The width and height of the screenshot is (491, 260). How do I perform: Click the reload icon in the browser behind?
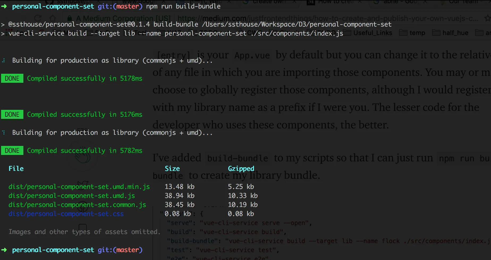point(38,18)
